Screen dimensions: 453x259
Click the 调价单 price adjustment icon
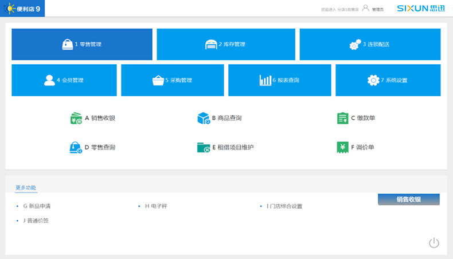[x=343, y=147]
